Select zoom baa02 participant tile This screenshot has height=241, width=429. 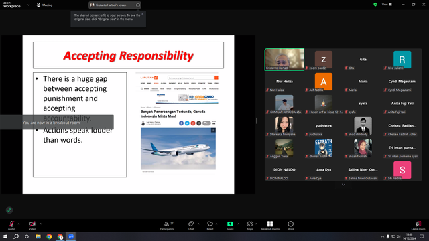point(324,60)
